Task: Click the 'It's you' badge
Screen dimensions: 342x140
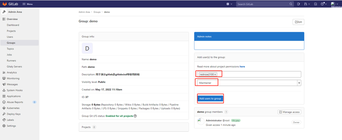Action: click(236, 120)
